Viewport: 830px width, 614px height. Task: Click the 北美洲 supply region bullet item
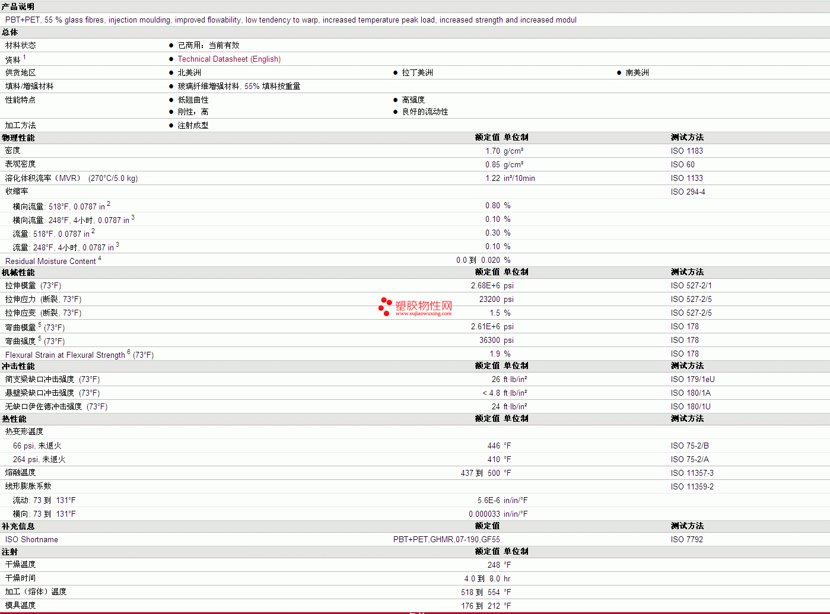189,73
